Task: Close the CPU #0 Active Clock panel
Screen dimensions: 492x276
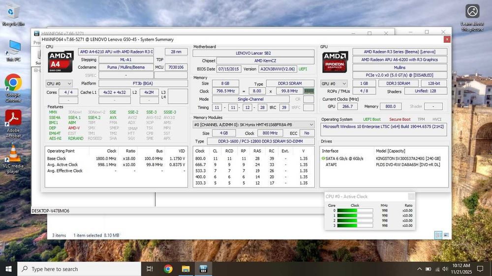Action: pos(411,196)
